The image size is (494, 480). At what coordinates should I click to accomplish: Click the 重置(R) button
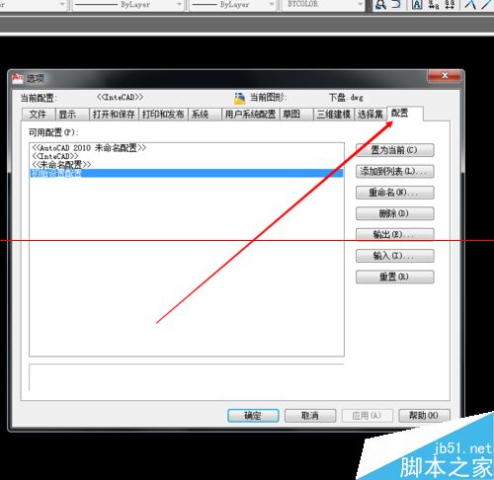pos(395,277)
